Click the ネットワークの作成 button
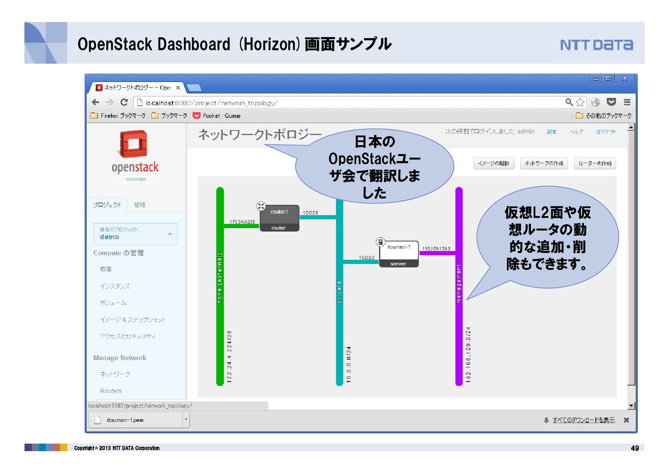Screen dimensions: 669x473 544,163
